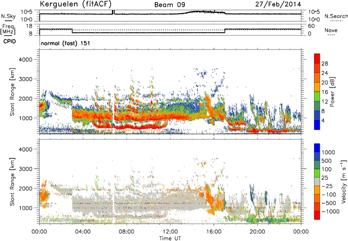Click the red top of the power colorbar
Screen dimensions: 348x241
click(x=317, y=58)
